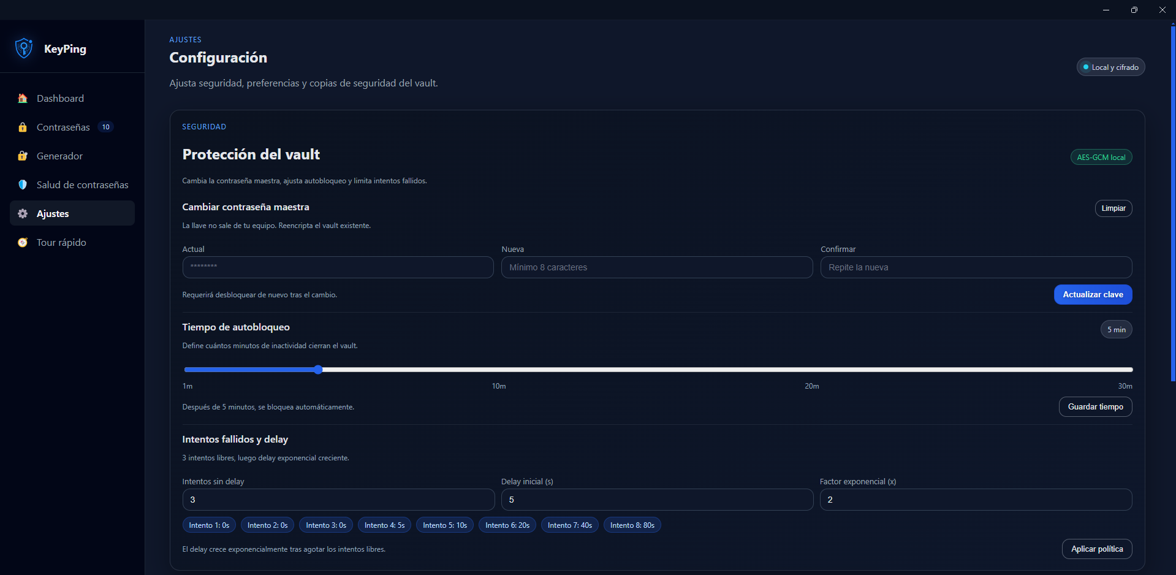
Task: Focus the Actual password field
Action: (338, 267)
